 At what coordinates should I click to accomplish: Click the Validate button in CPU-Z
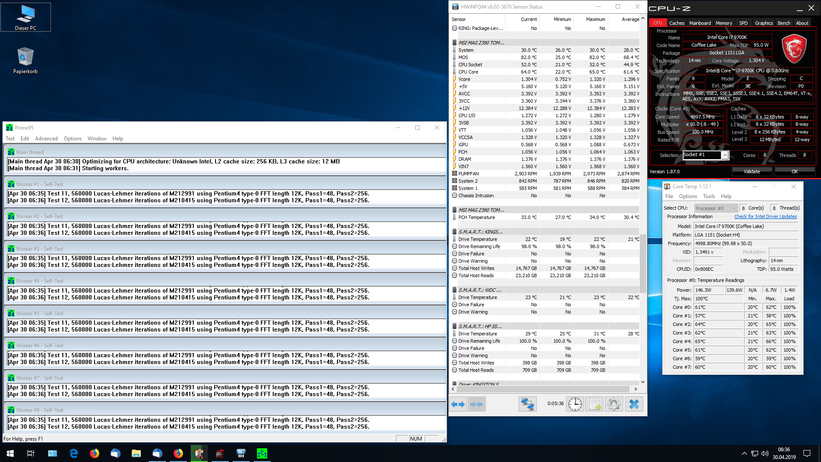tap(752, 172)
